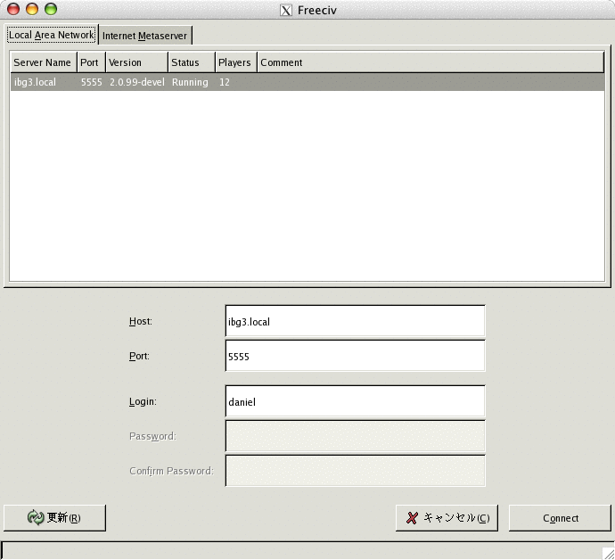Click the Running status cell
This screenshot has height=560, width=615.
pyautogui.click(x=190, y=82)
